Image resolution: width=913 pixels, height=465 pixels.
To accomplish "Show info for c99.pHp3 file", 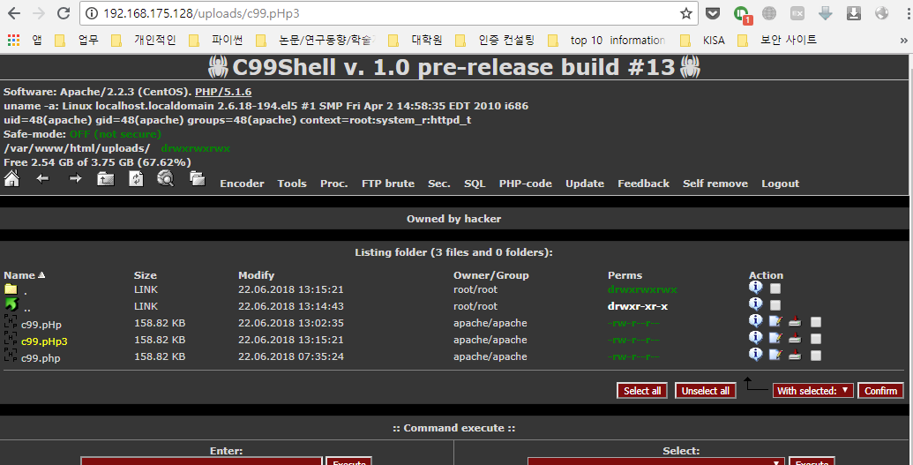I will click(x=755, y=337).
